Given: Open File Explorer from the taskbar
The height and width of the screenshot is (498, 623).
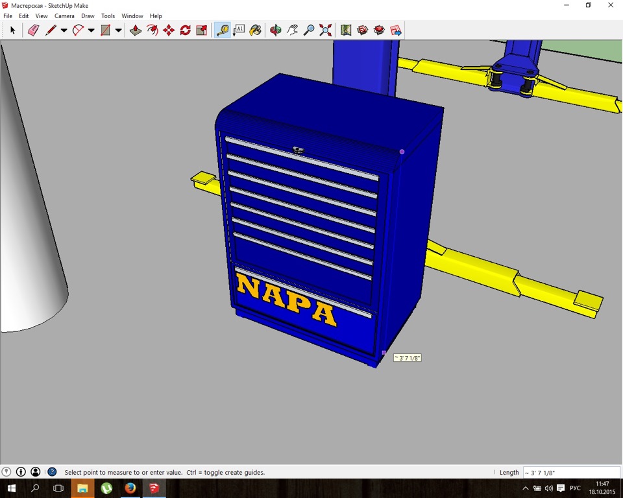Looking at the screenshot, I should point(82,488).
